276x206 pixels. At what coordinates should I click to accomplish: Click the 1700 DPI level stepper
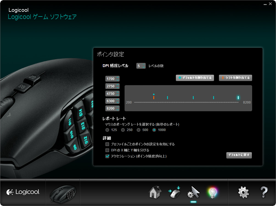tap(112, 79)
